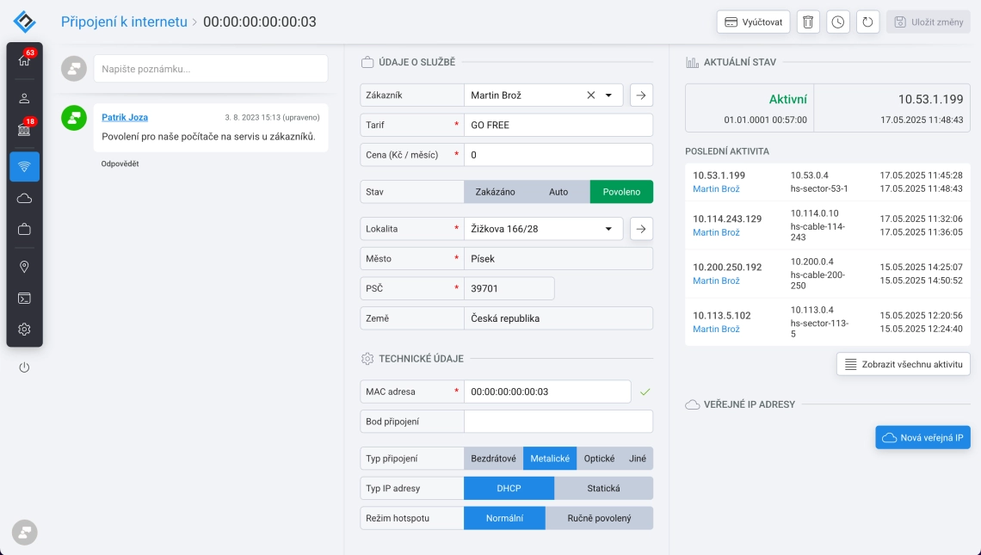Open the customers person icon in sidebar

(24, 98)
